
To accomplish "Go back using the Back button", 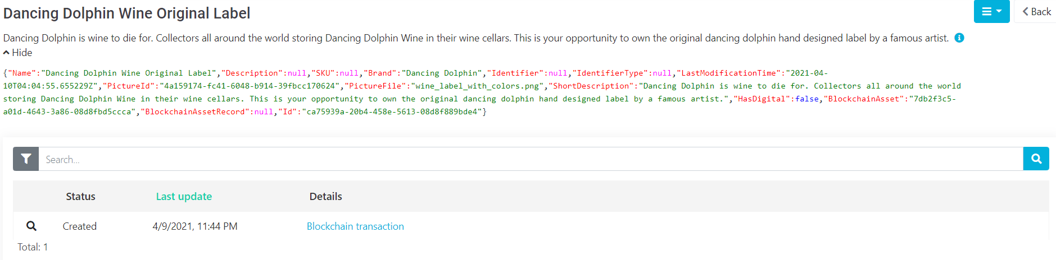I will click(x=1036, y=11).
